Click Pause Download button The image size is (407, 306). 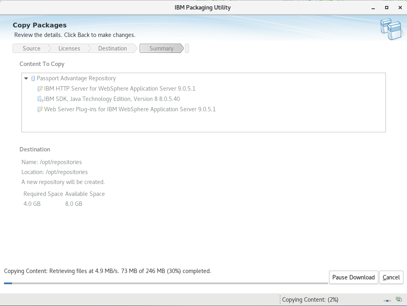click(x=354, y=277)
